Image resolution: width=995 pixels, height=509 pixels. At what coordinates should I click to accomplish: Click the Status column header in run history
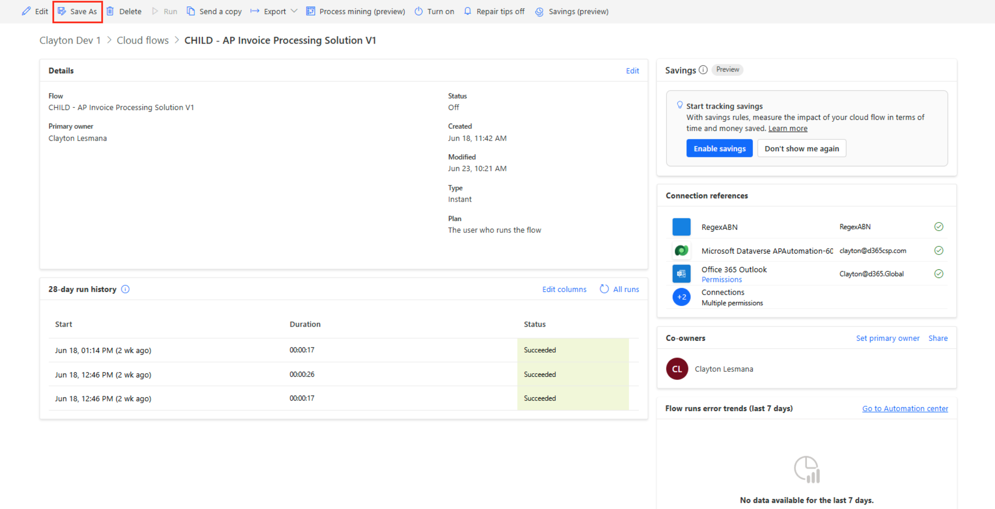534,324
